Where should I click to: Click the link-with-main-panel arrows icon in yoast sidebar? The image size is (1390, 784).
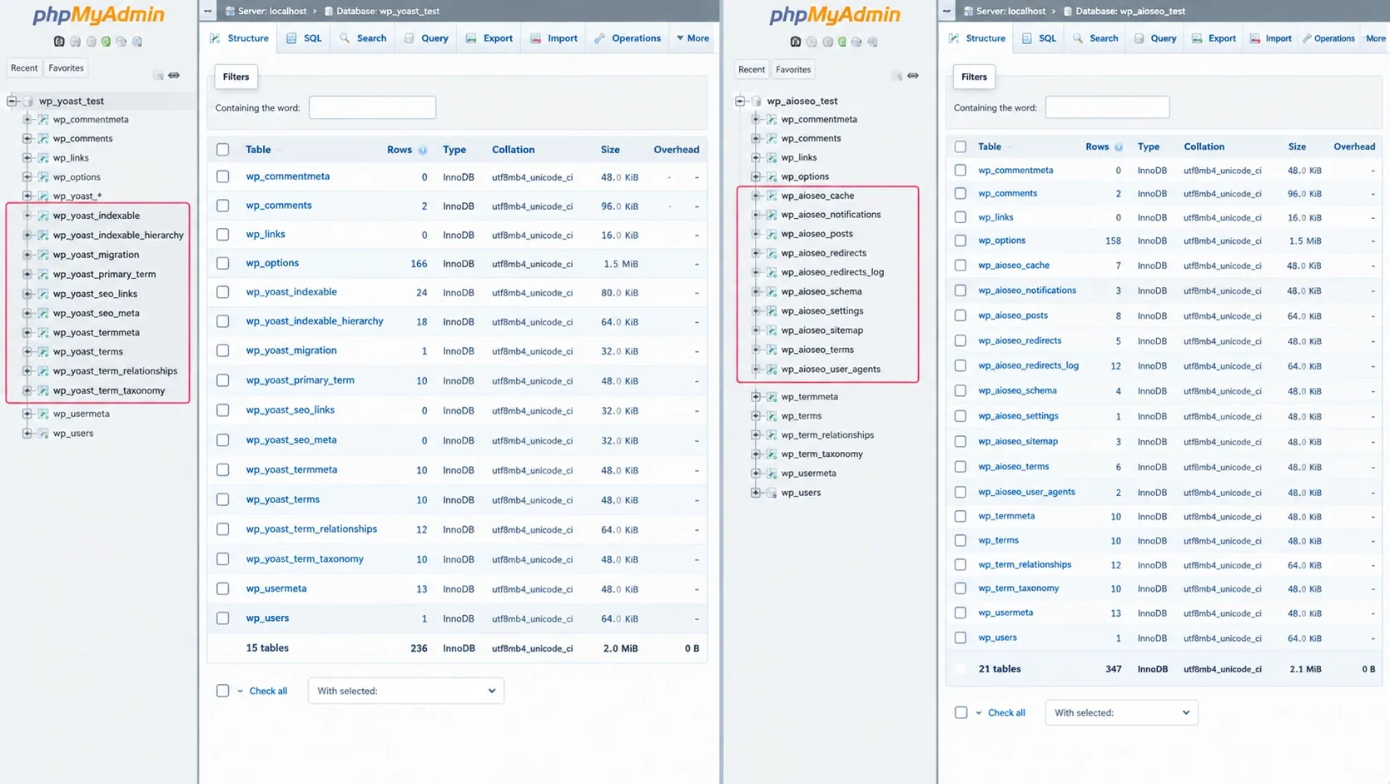(174, 75)
